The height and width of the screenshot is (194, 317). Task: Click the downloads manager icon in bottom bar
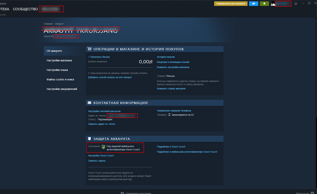[122, 193]
